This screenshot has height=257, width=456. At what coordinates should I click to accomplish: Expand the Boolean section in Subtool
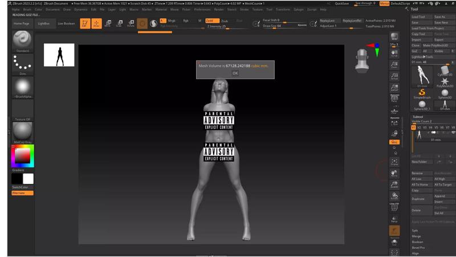tap(418, 242)
